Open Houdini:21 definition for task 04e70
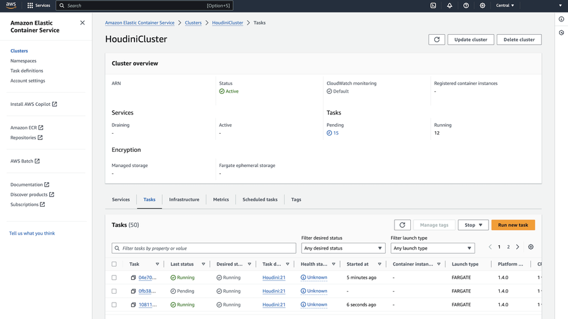The image size is (568, 319). point(274,277)
